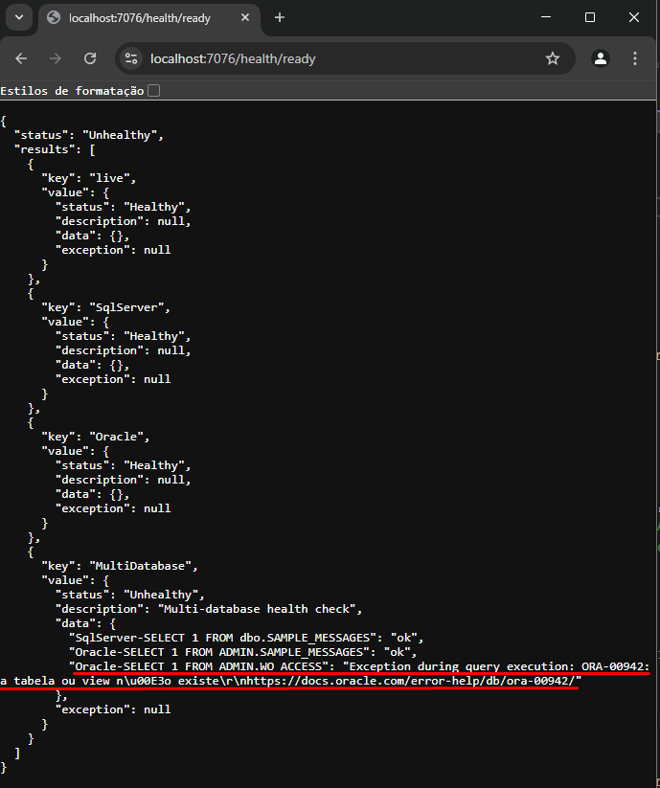Screen dimensions: 660x788
Task: Maximize the Chrome window
Action: tap(590, 17)
